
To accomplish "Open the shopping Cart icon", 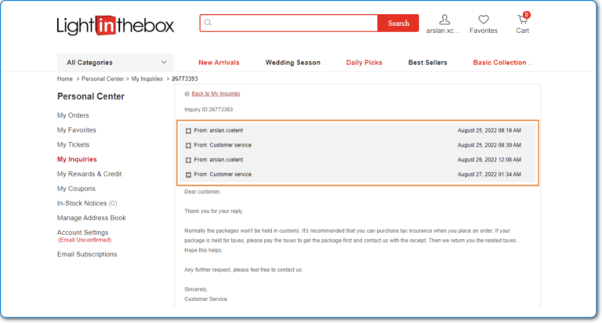I will [x=523, y=20].
